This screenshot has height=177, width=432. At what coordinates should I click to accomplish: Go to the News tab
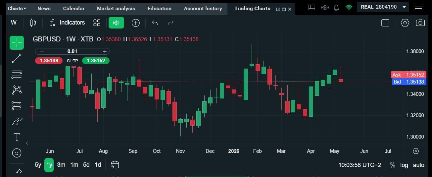coord(44,9)
